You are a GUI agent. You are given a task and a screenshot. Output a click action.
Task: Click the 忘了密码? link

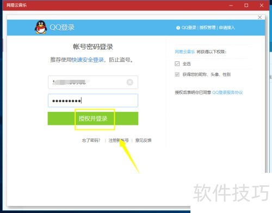click(91, 140)
